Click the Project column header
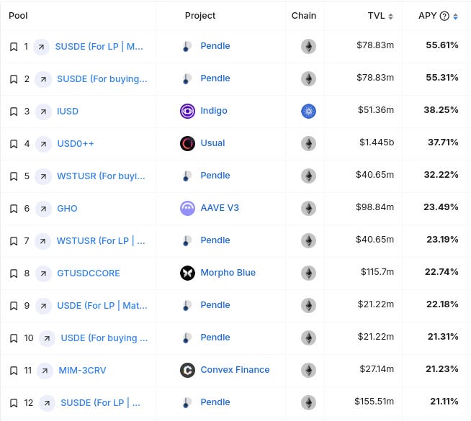 tap(200, 16)
